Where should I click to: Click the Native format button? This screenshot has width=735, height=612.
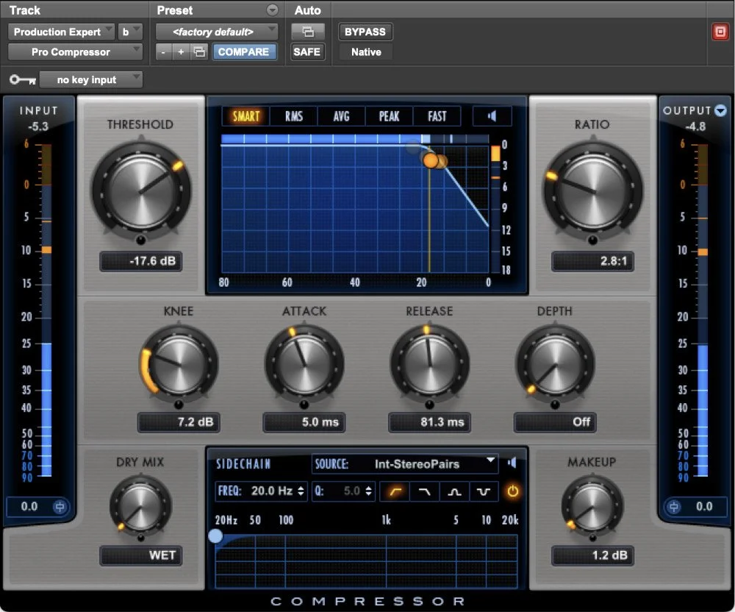pos(366,51)
